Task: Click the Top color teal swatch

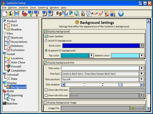Action: pos(75,56)
